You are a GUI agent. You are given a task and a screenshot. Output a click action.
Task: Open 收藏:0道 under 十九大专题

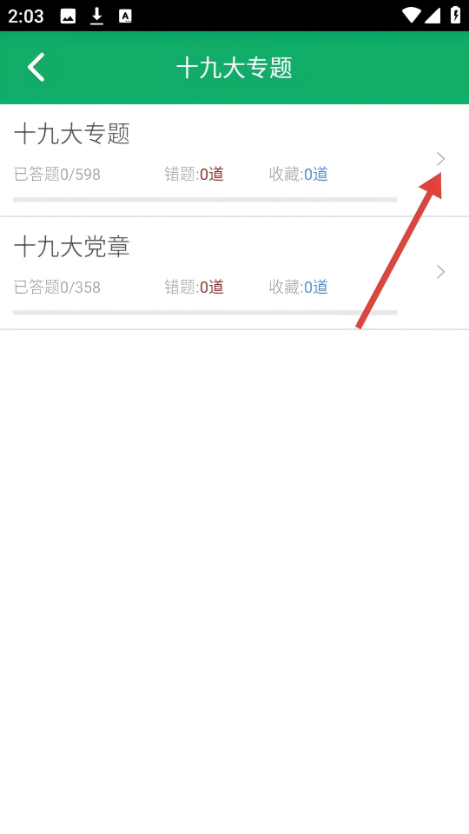click(298, 175)
